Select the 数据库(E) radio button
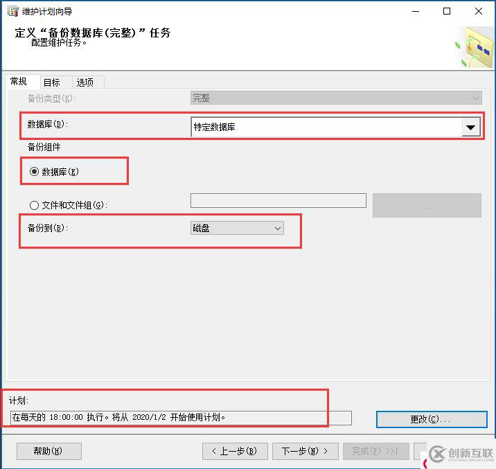Image resolution: width=496 pixels, height=469 pixels. [x=34, y=172]
